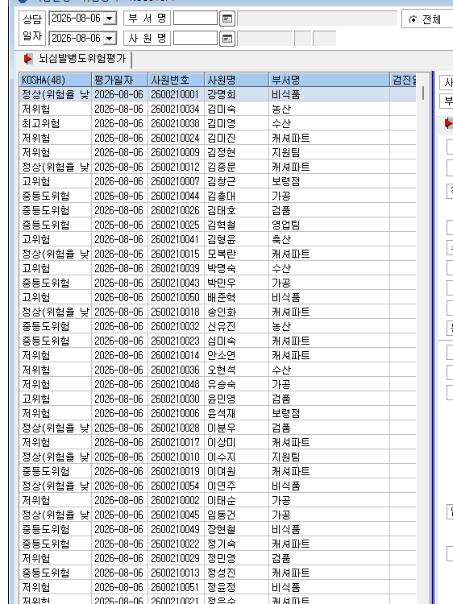Select row for employee 김창근
Image resolution: width=453 pixels, height=604 pixels.
[x=218, y=181]
